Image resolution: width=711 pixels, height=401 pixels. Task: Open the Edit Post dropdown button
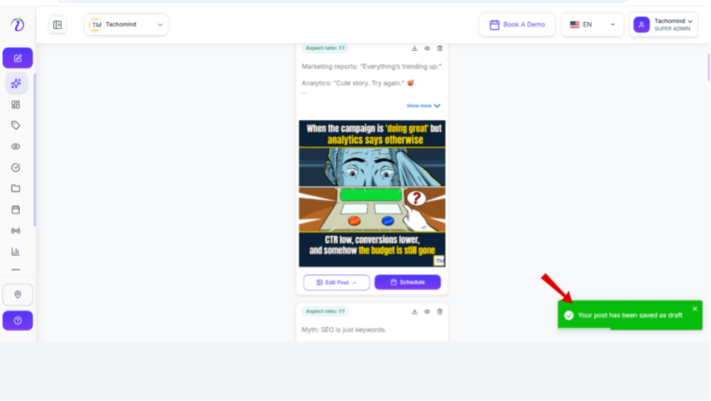tap(337, 283)
